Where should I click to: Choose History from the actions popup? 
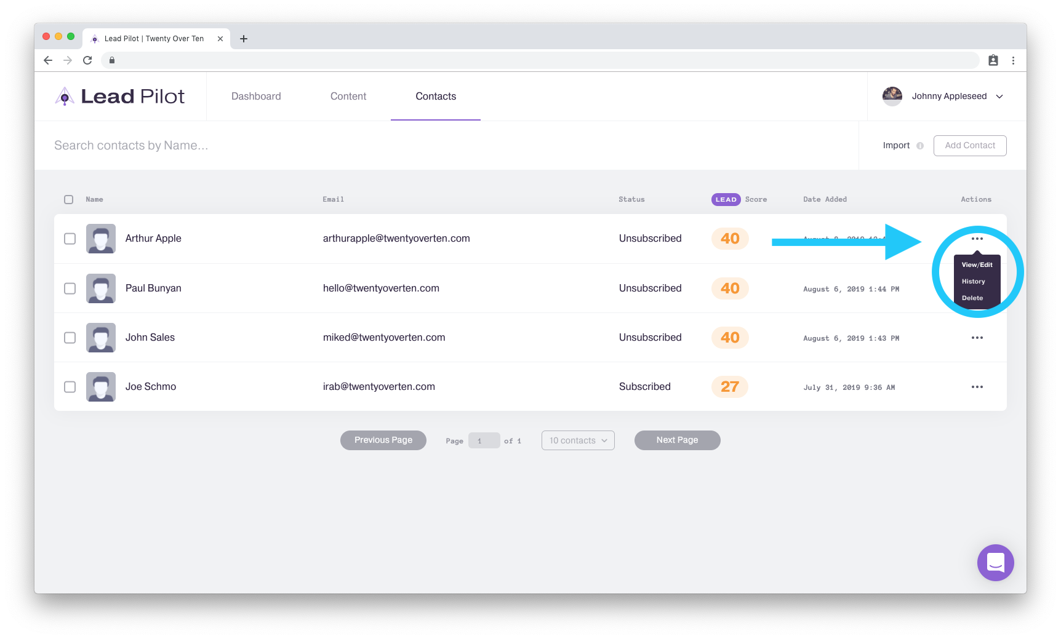(974, 282)
